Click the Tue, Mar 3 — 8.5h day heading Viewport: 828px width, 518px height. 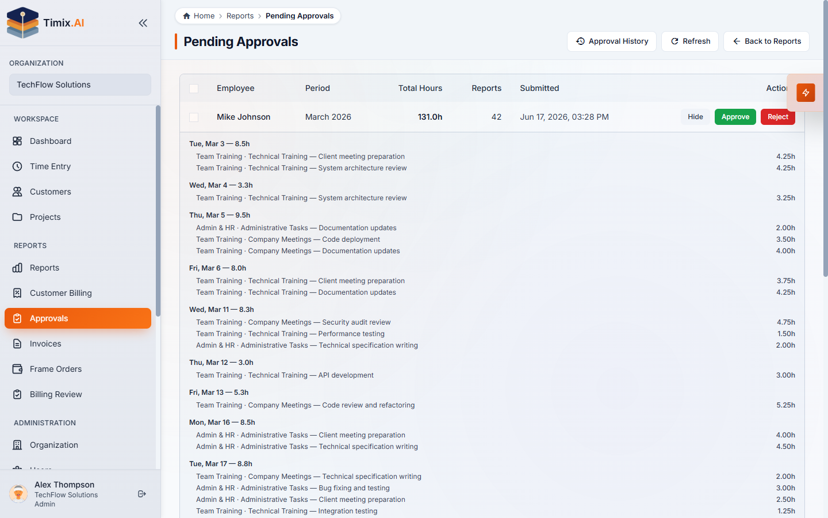coord(219,144)
